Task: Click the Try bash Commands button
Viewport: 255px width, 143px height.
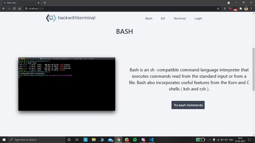Action: pyautogui.click(x=188, y=105)
